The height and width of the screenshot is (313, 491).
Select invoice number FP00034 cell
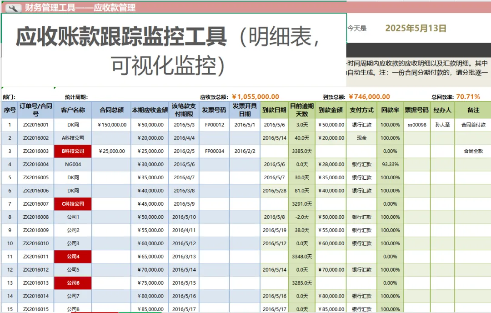214,151
